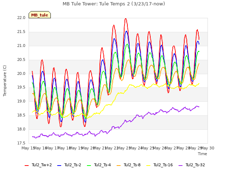Click the green Tul2_Ts-4 legend swatch
This screenshot has width=229, height=172.
click(89, 166)
